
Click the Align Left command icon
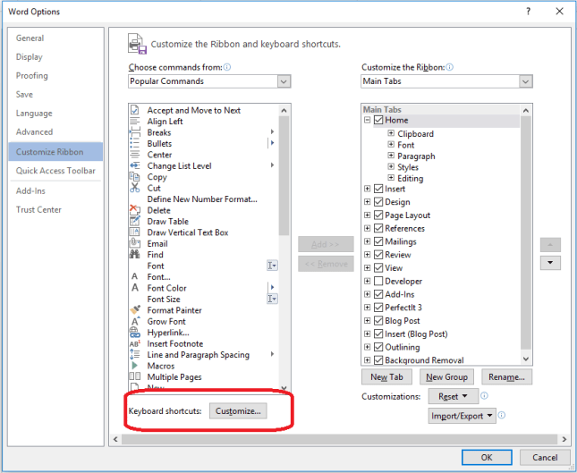pos(135,122)
